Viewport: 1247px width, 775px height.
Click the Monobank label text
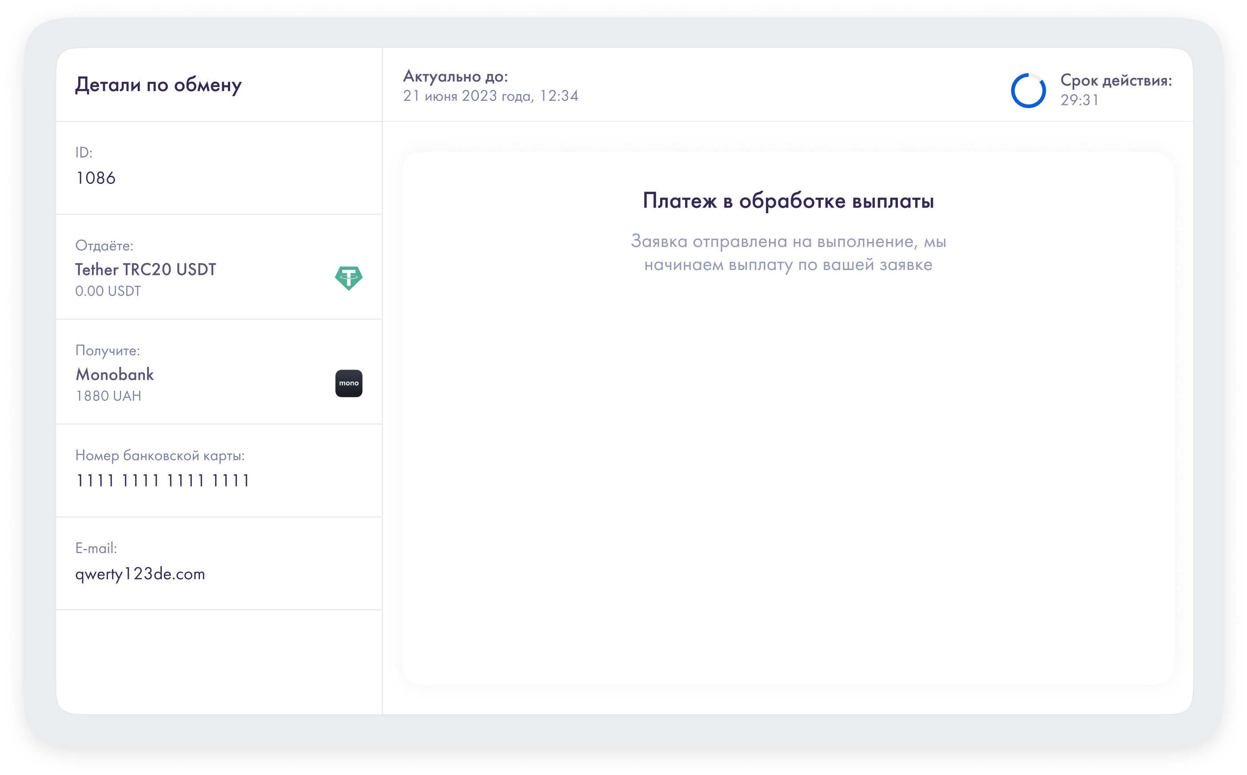pyautogui.click(x=114, y=375)
